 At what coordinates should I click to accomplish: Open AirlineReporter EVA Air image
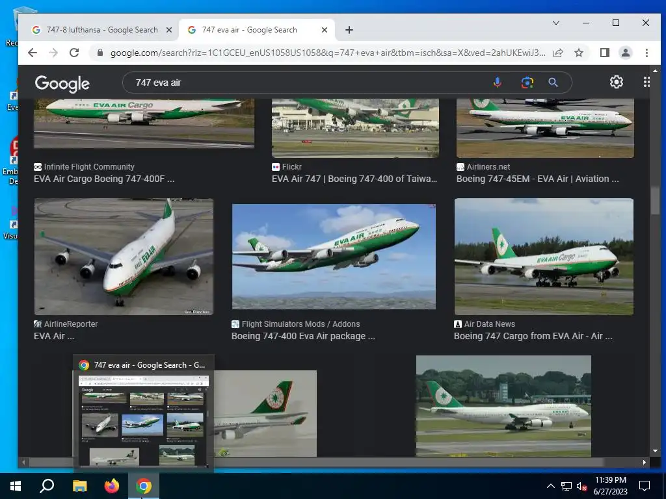point(124,256)
